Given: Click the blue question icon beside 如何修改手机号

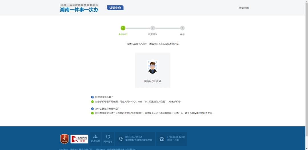Looking at the screenshot, I should pos(92,97).
